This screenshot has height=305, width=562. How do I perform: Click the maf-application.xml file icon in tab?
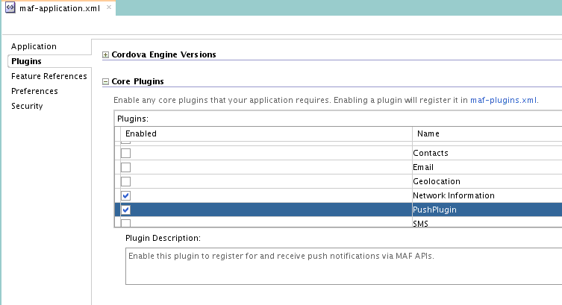pyautogui.click(x=10, y=7)
